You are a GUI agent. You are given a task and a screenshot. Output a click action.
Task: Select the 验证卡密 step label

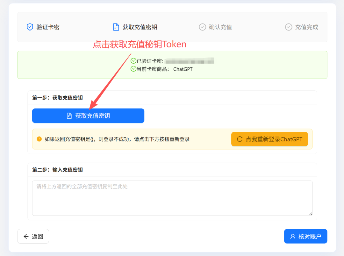[x=47, y=27]
